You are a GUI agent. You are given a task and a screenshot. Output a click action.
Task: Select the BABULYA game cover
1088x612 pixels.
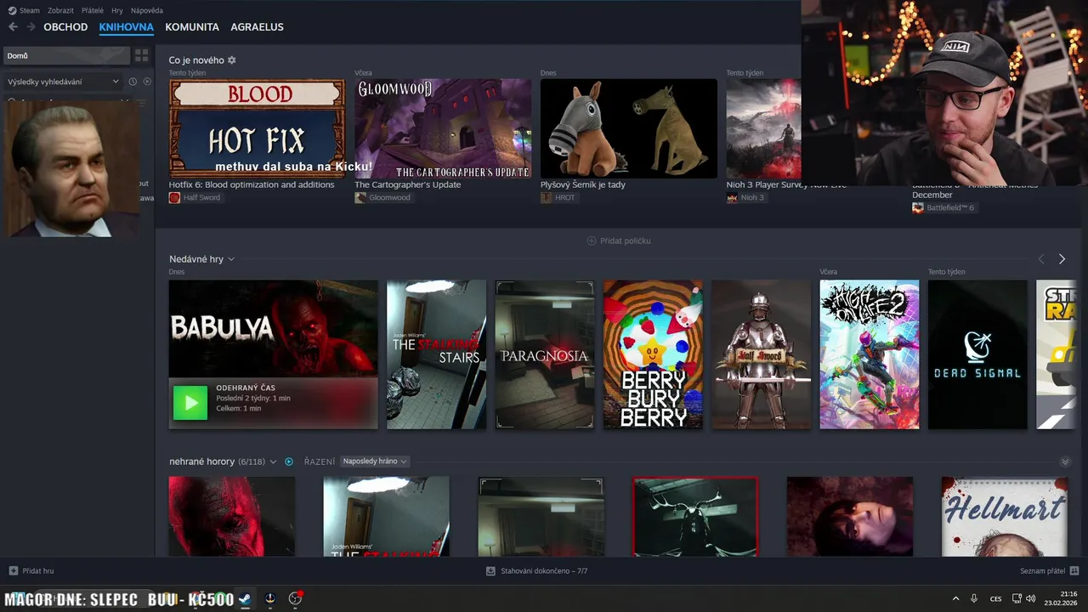click(273, 328)
